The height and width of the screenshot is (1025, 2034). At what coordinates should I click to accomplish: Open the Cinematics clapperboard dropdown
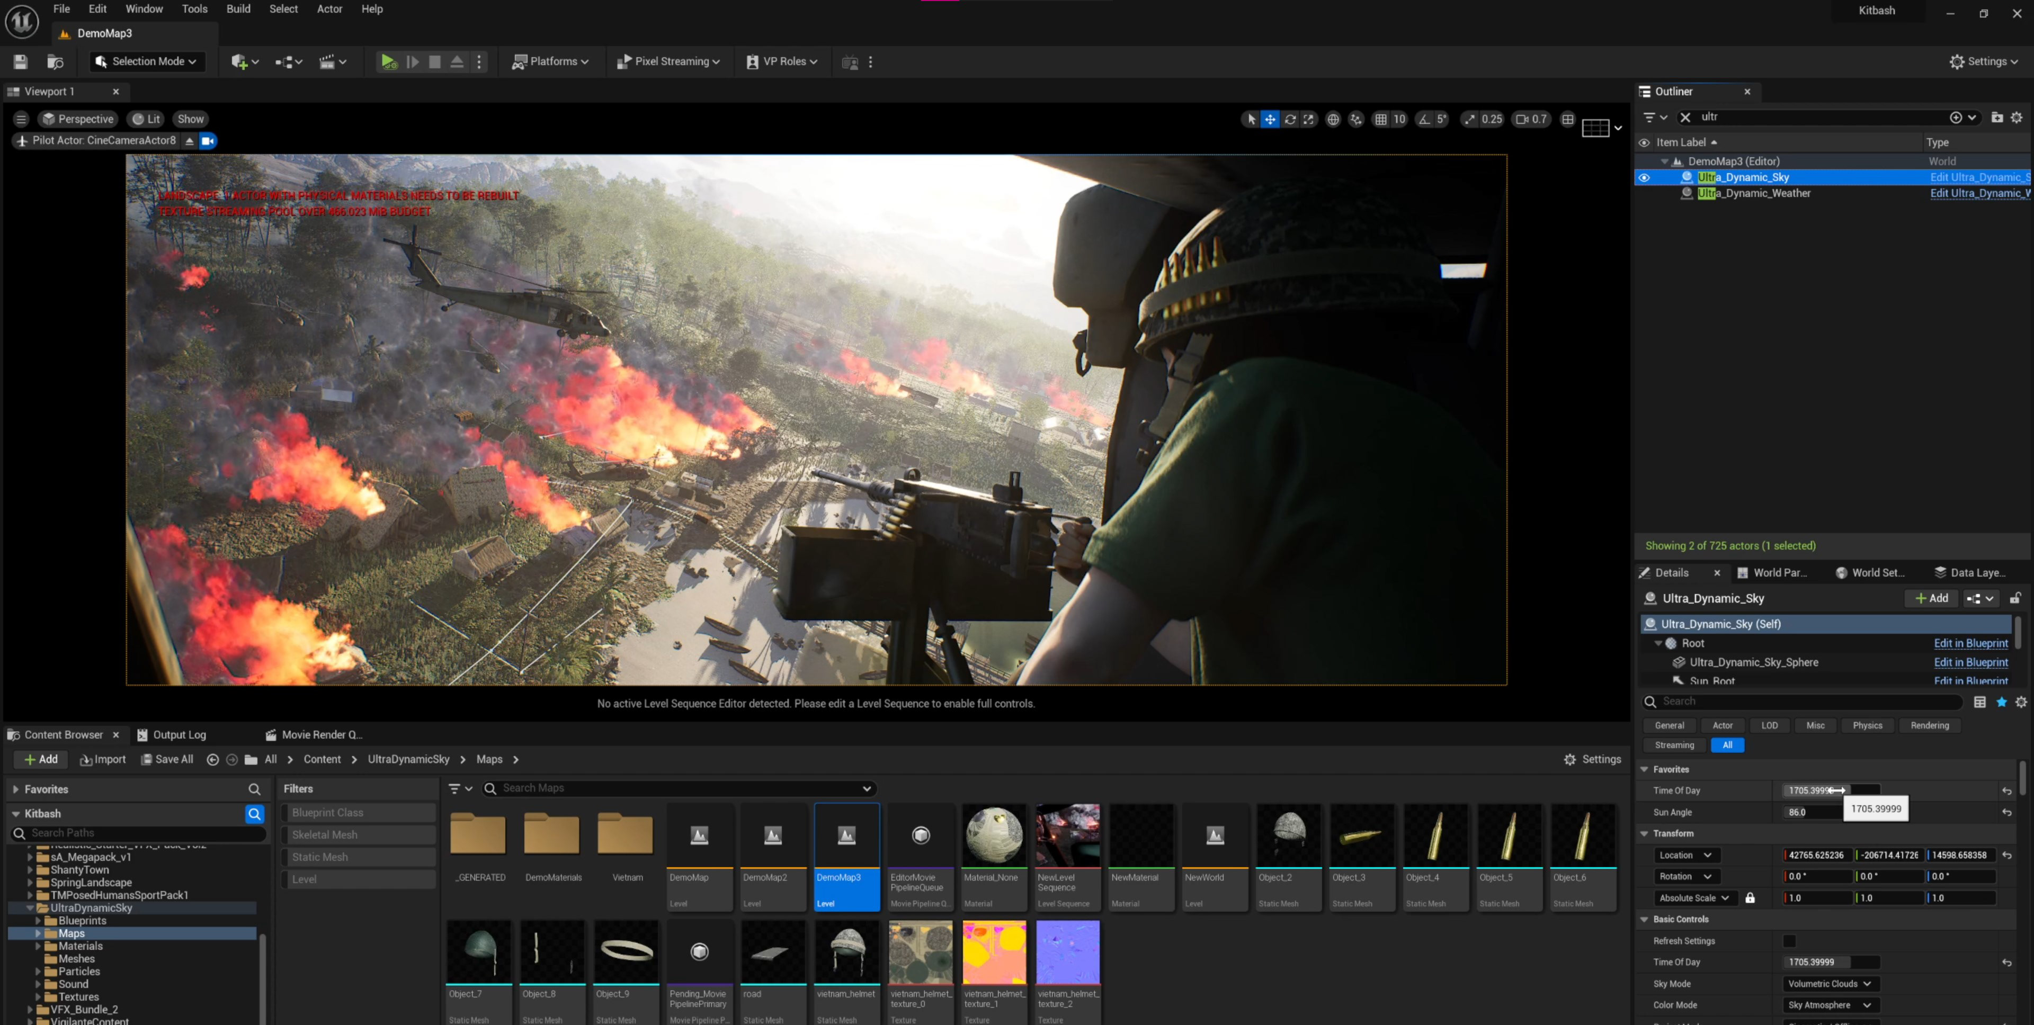point(333,61)
